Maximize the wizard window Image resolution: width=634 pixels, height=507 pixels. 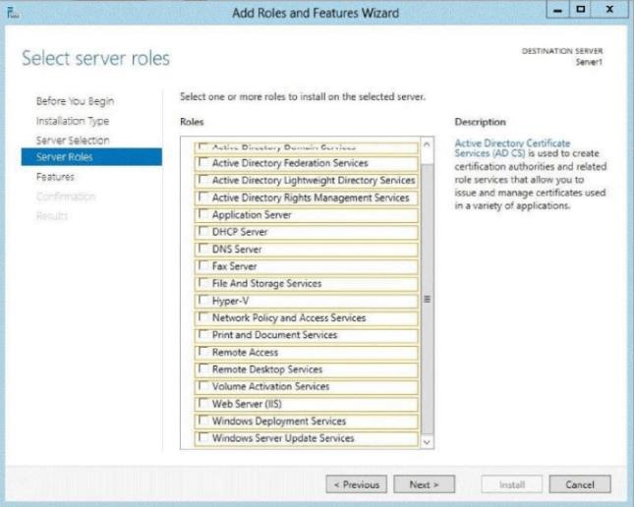pos(580,10)
